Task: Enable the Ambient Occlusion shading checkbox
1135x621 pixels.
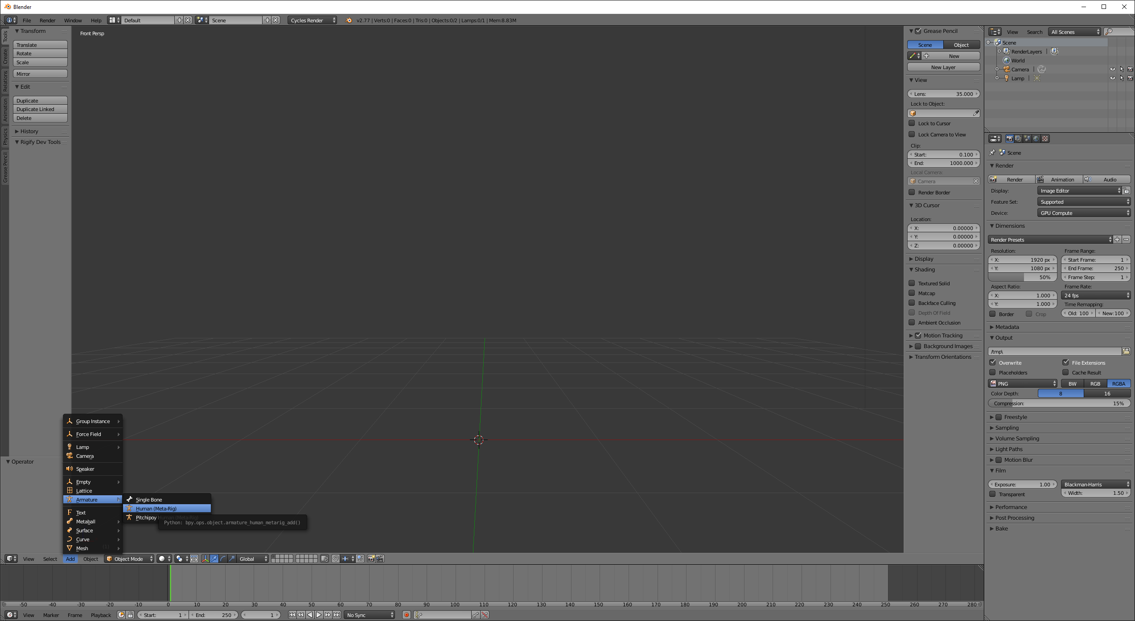Action: click(912, 322)
